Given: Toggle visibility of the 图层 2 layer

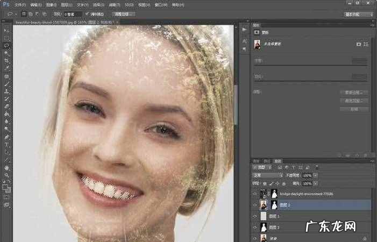Looking at the screenshot, I should click(255, 204).
